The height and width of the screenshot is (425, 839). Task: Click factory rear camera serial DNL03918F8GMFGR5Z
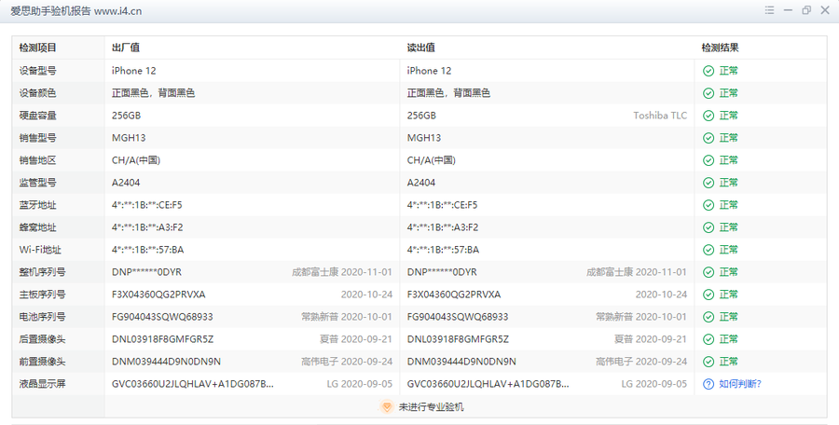(162, 339)
